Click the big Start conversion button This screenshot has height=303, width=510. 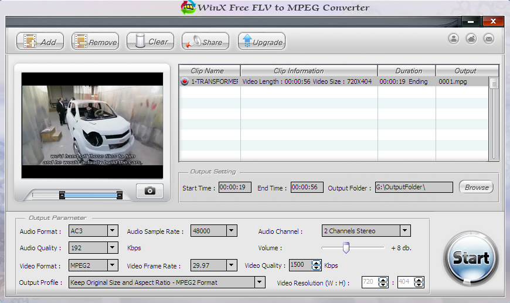tap(471, 258)
